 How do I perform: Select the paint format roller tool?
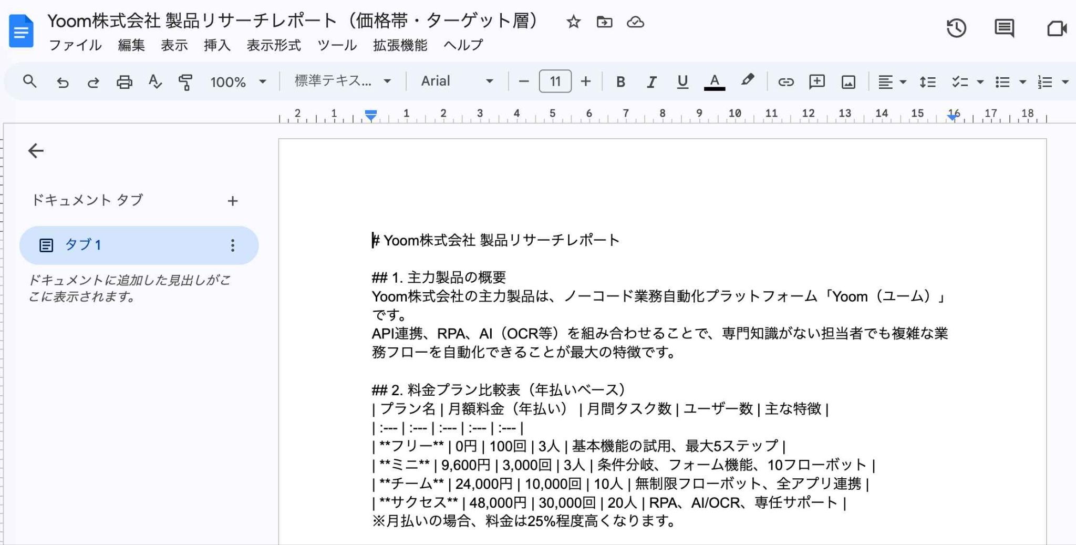tap(185, 82)
